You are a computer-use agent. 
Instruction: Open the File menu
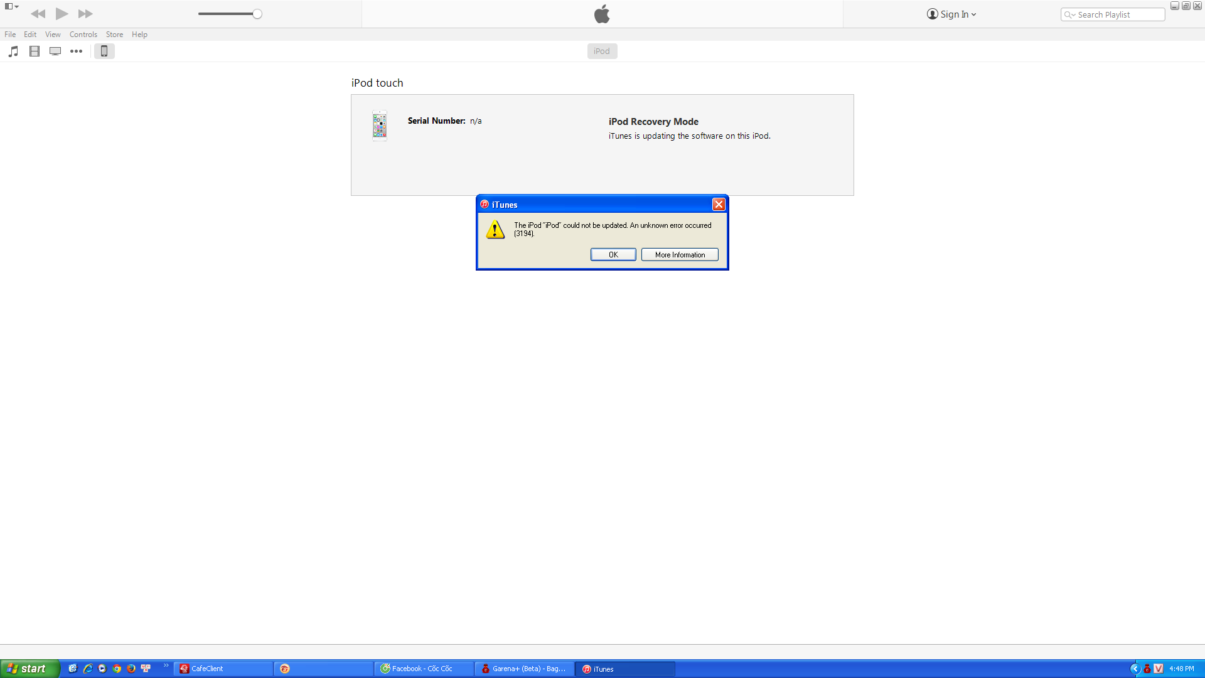tap(10, 35)
